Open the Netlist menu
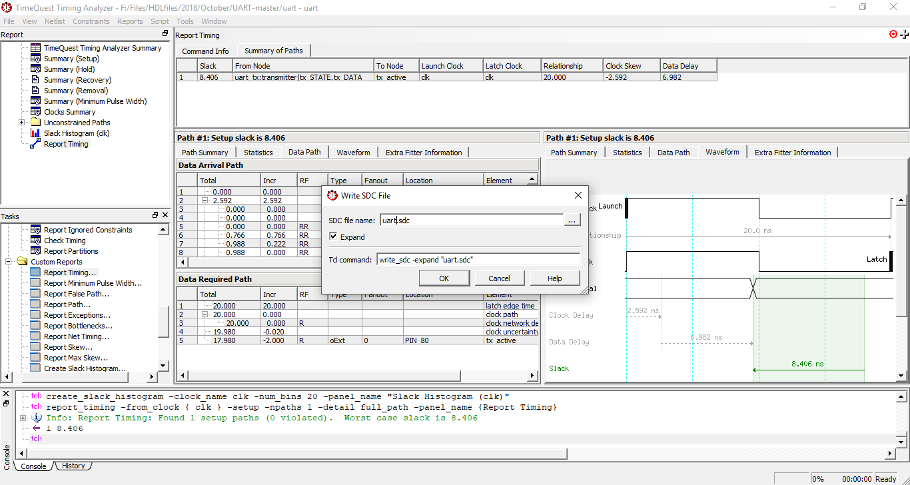910x485 pixels. (x=55, y=21)
